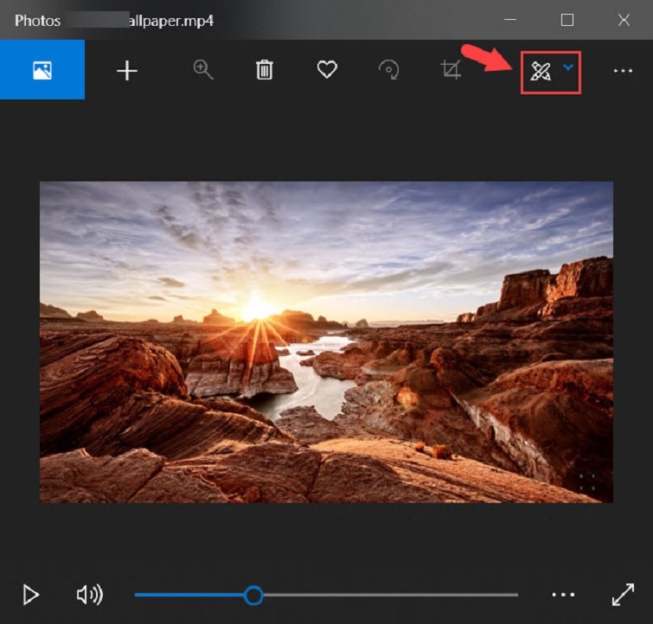Viewport: 653px width, 624px height.
Task: Open the top toolbar three-dot menu
Action: click(623, 72)
